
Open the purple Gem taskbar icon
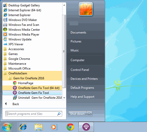tap(86, 127)
